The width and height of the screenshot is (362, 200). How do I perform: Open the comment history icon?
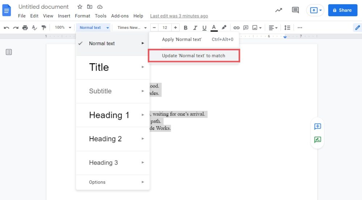(295, 10)
